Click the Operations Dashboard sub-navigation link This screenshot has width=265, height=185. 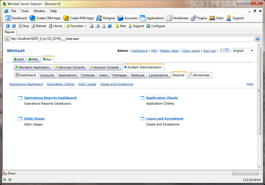coord(26,84)
